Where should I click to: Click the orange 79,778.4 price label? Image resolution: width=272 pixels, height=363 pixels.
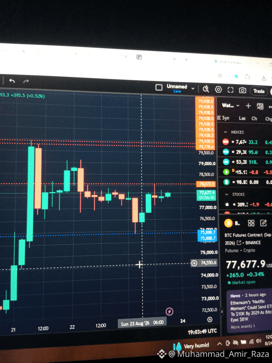click(x=205, y=147)
